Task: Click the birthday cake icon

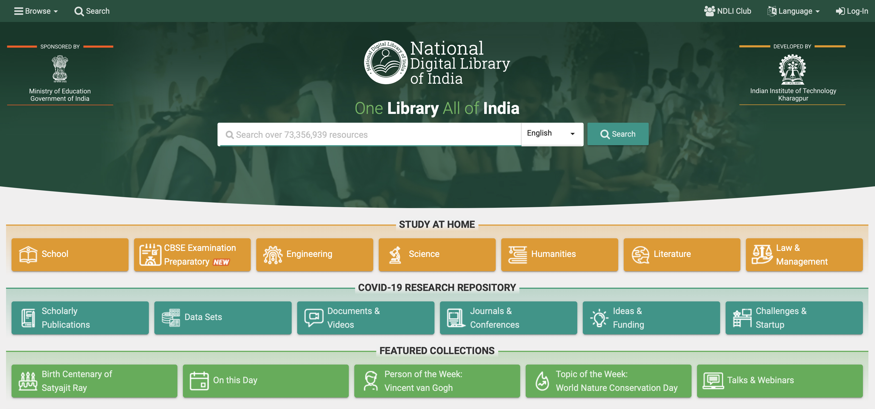Action: click(28, 381)
